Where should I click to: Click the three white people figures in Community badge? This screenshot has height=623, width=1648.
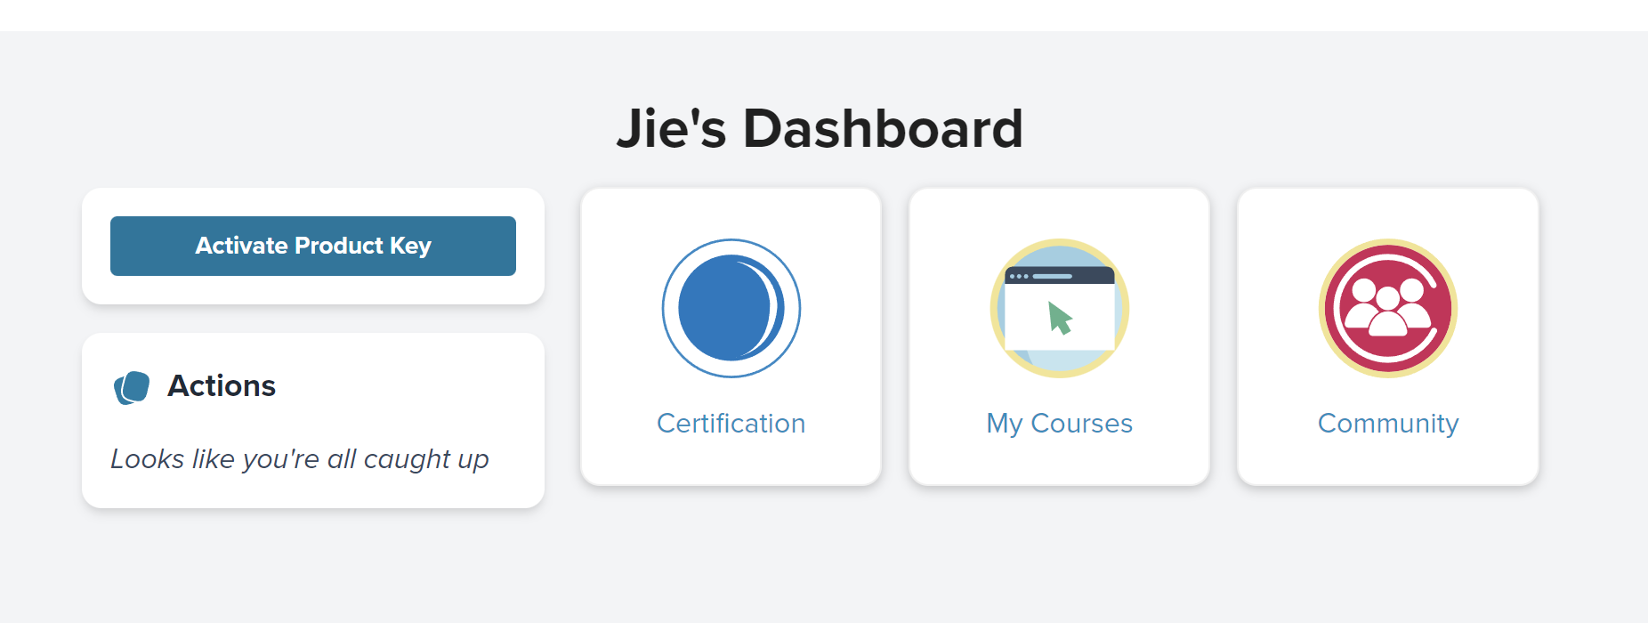pos(1387,305)
